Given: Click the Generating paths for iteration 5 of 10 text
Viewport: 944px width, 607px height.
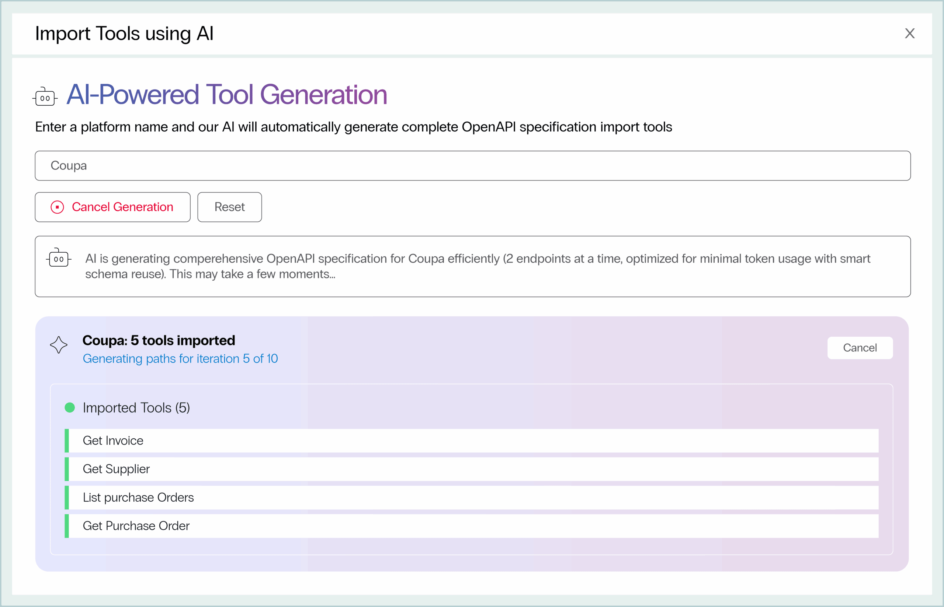Looking at the screenshot, I should (x=180, y=359).
